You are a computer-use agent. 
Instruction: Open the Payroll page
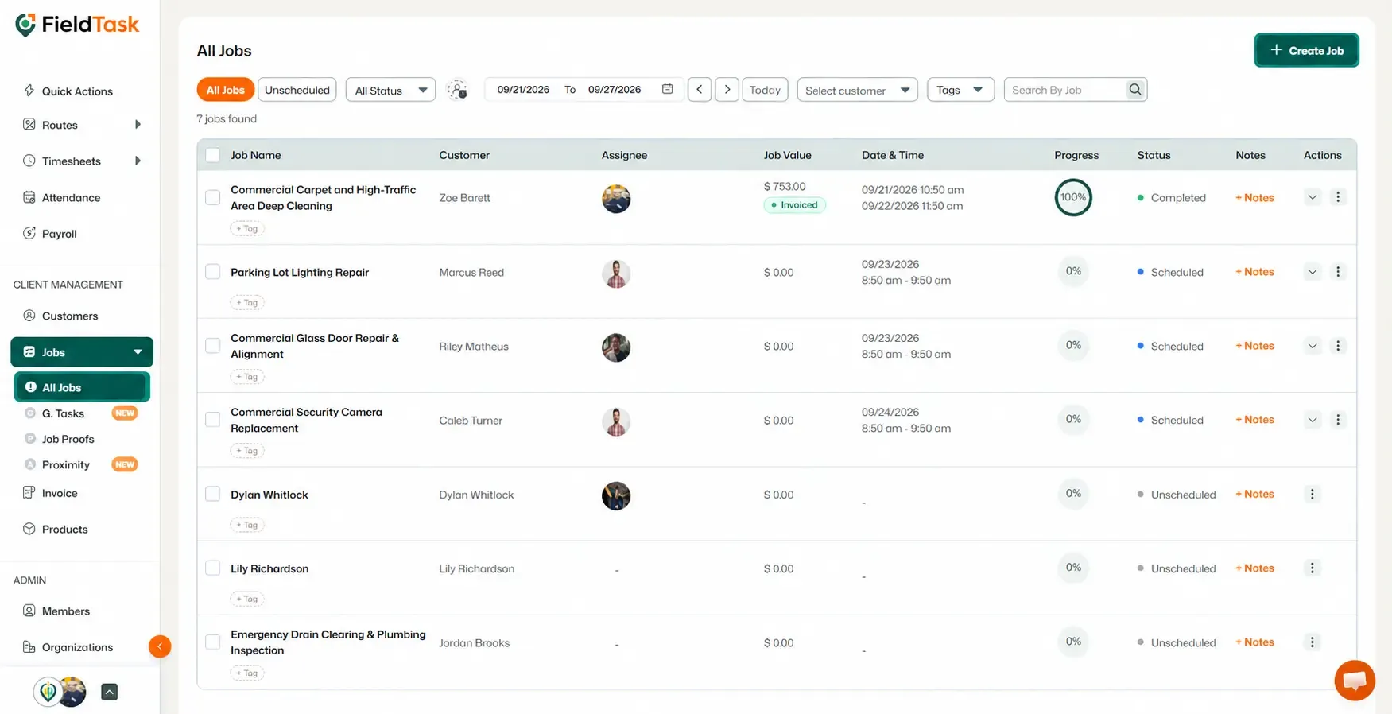pos(59,234)
